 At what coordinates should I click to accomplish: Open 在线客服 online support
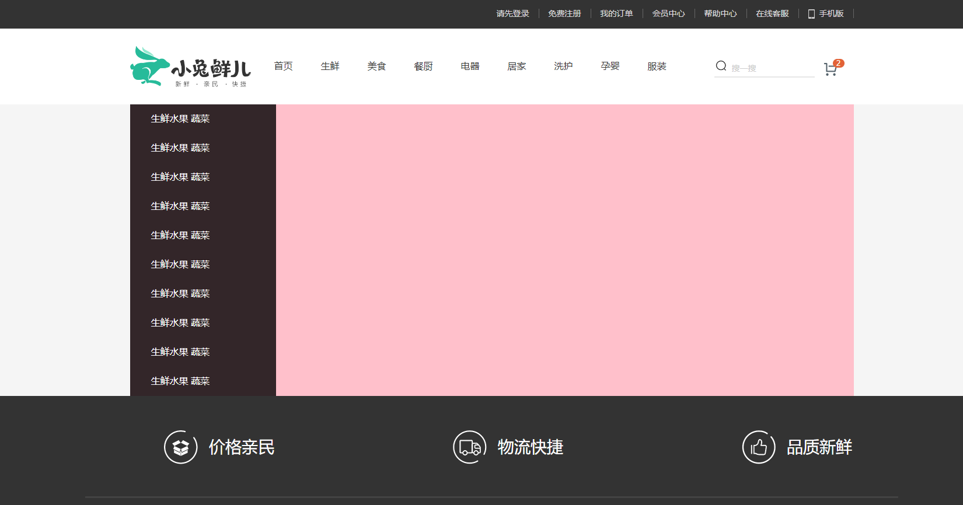[x=772, y=13]
